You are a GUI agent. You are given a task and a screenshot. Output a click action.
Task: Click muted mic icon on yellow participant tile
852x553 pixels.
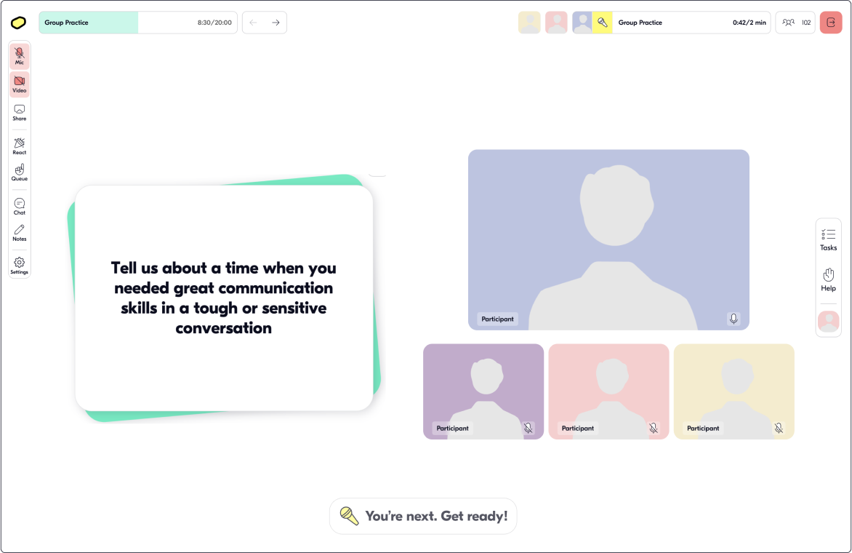779,428
